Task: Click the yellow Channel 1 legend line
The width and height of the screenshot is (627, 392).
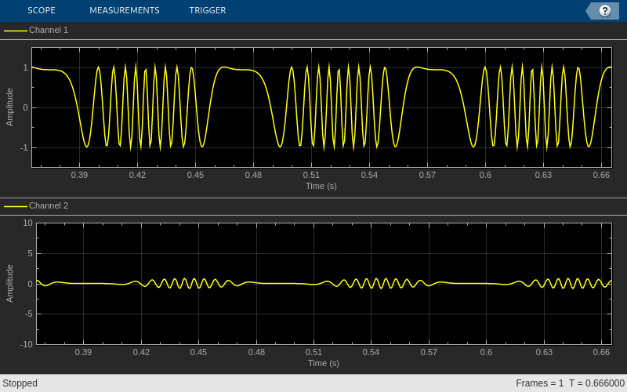Action: (x=16, y=31)
